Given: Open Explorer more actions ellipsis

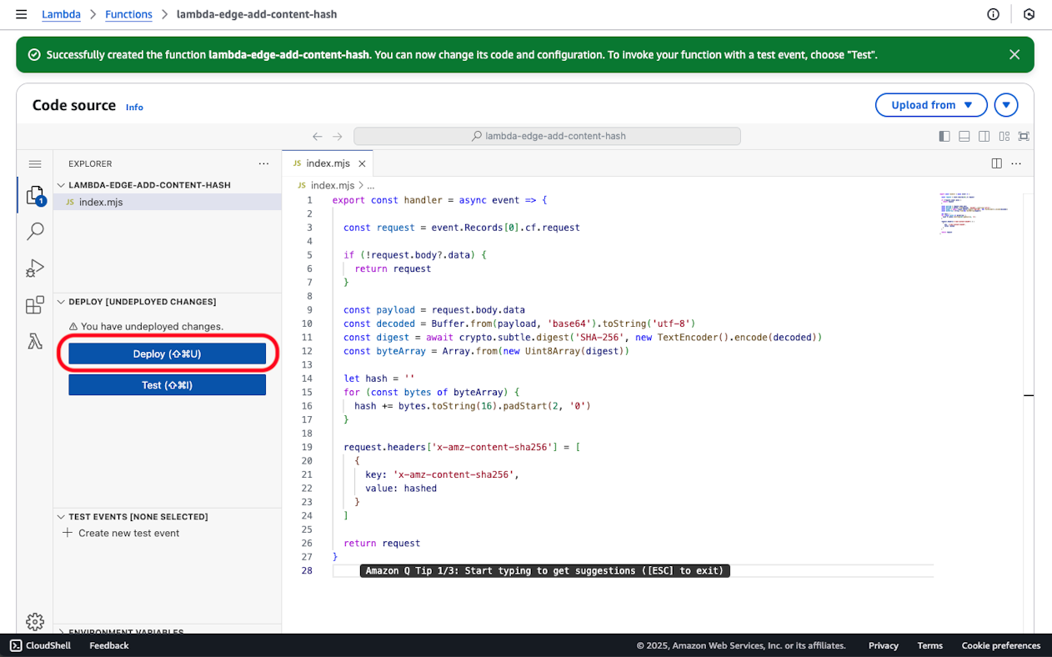Looking at the screenshot, I should pyautogui.click(x=263, y=164).
